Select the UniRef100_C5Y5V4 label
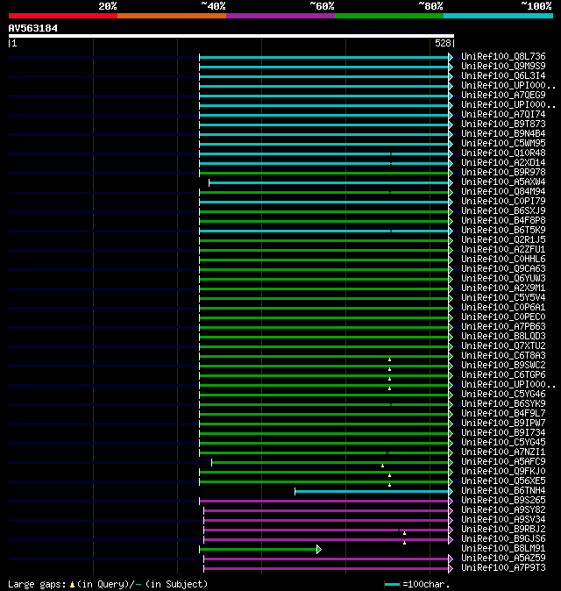The width and height of the screenshot is (561, 591). (503, 298)
